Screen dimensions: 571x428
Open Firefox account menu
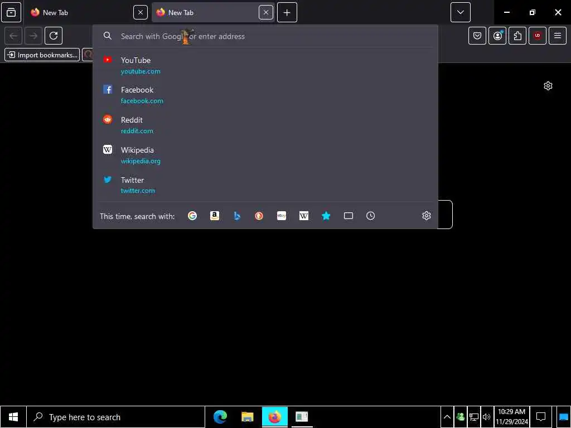(x=497, y=36)
